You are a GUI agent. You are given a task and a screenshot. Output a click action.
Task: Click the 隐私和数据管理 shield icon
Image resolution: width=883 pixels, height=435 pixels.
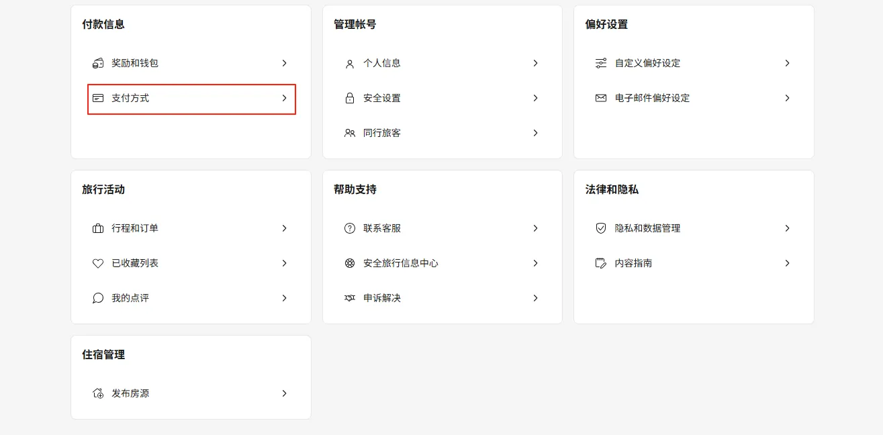coord(600,228)
